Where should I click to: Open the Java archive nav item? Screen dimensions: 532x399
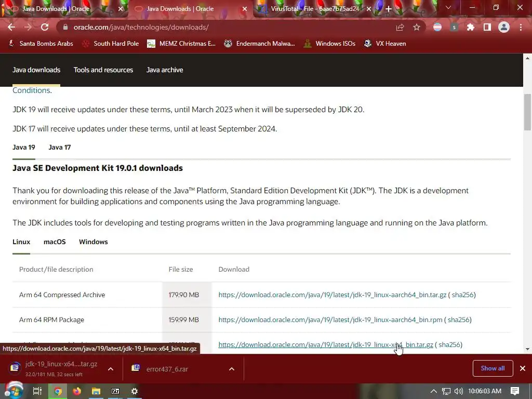click(x=165, y=70)
